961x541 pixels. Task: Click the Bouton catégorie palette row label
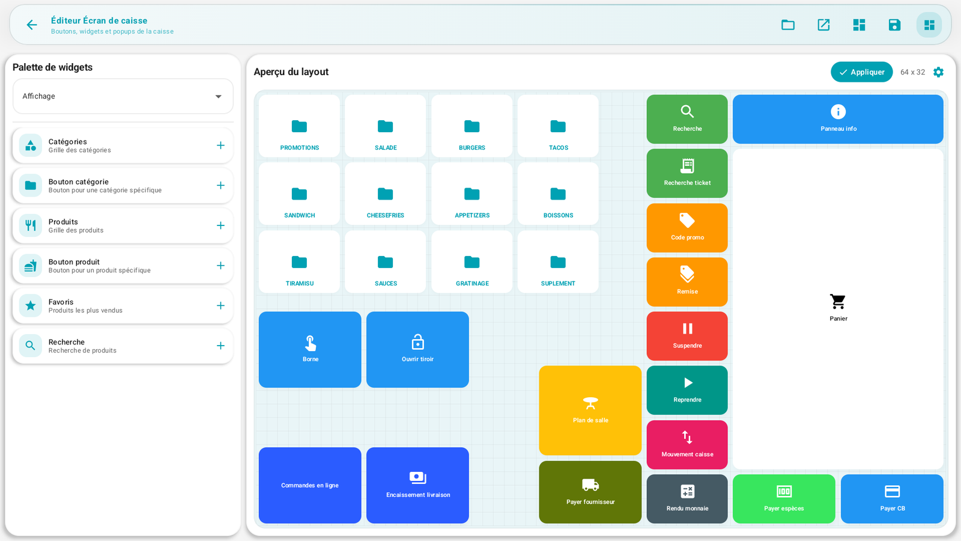pos(79,182)
